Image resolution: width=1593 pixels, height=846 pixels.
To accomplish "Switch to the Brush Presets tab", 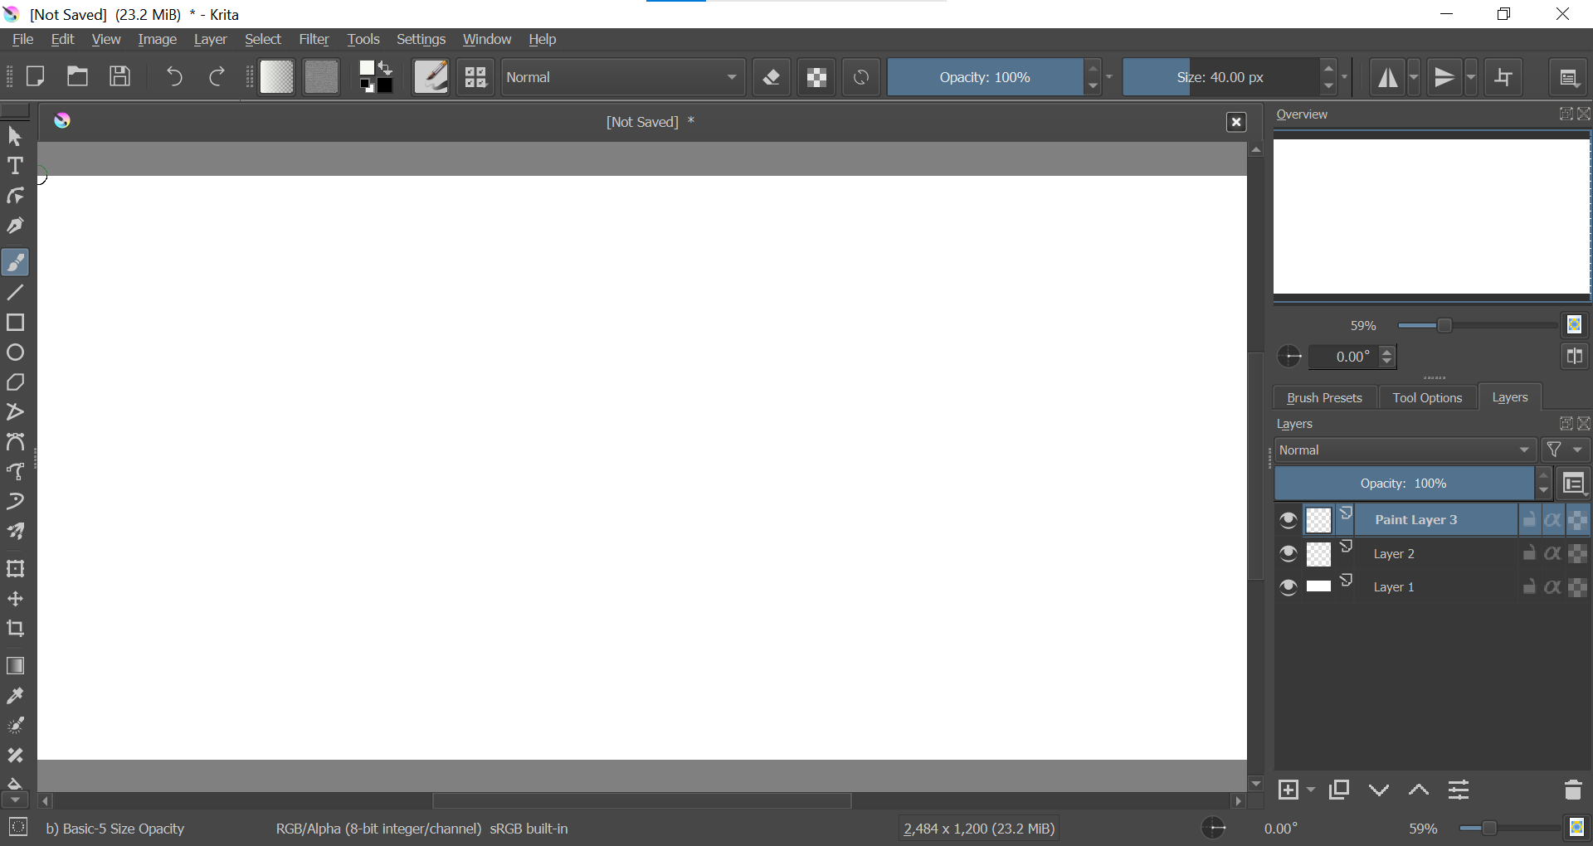I will click(1324, 397).
